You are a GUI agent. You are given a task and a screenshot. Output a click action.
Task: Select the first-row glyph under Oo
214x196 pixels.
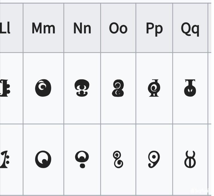pyautogui.click(x=118, y=88)
